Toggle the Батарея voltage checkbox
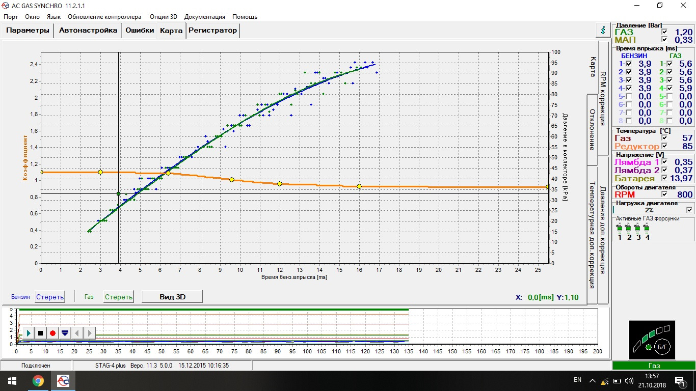Viewport: 696px width, 391px height. pos(664,178)
